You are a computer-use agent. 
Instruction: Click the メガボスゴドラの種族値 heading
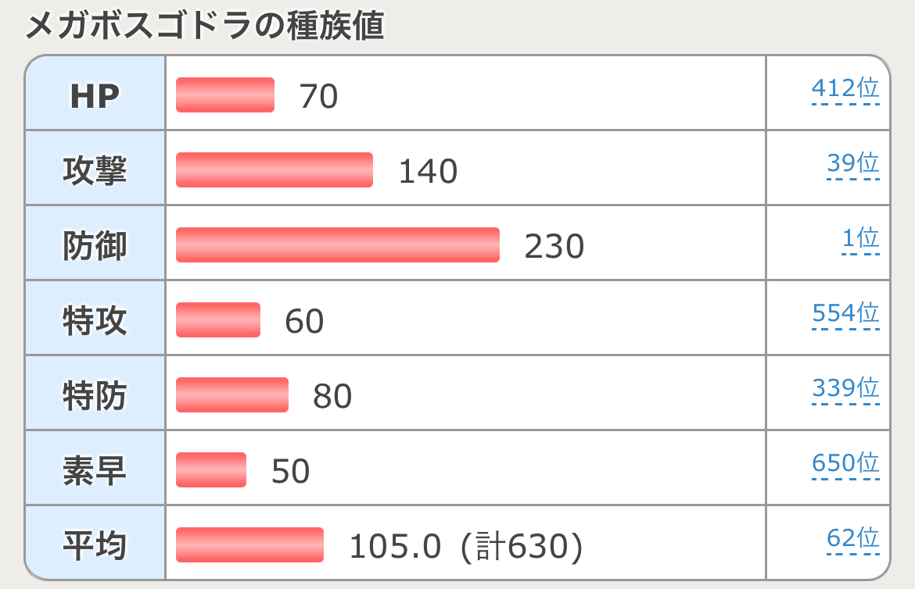[x=205, y=27]
